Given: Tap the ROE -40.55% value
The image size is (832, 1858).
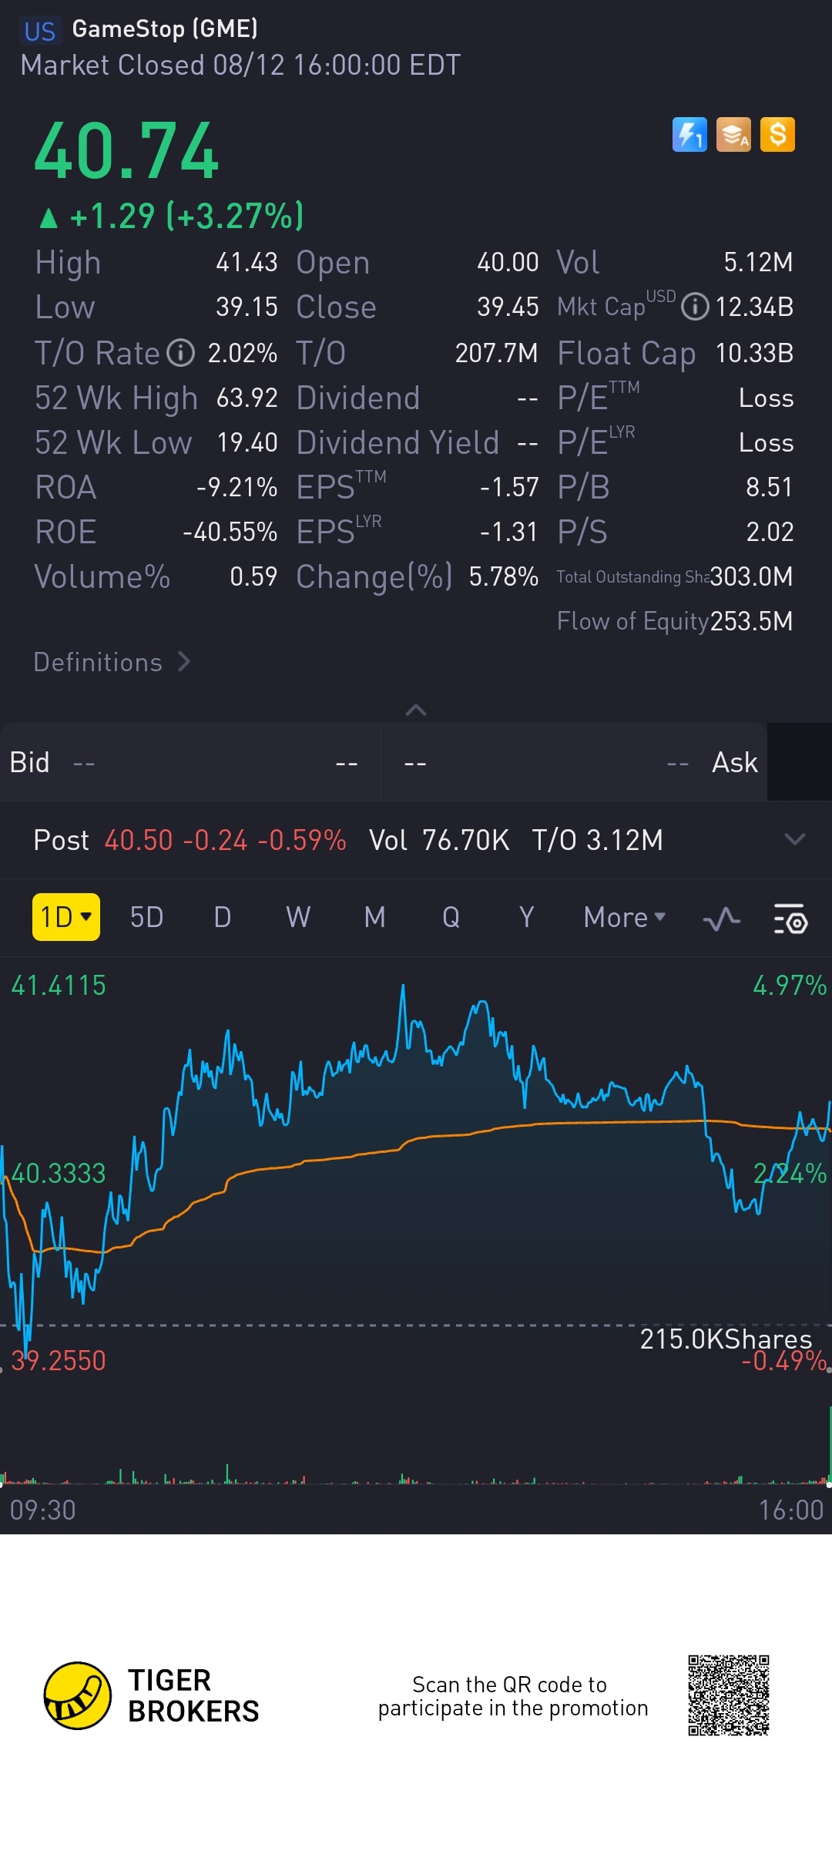Looking at the screenshot, I should [230, 532].
